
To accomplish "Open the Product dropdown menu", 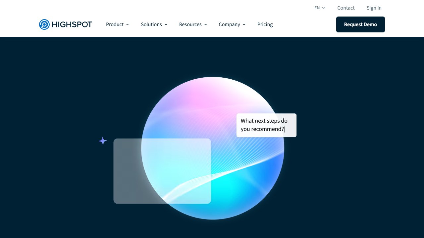I will tap(118, 24).
